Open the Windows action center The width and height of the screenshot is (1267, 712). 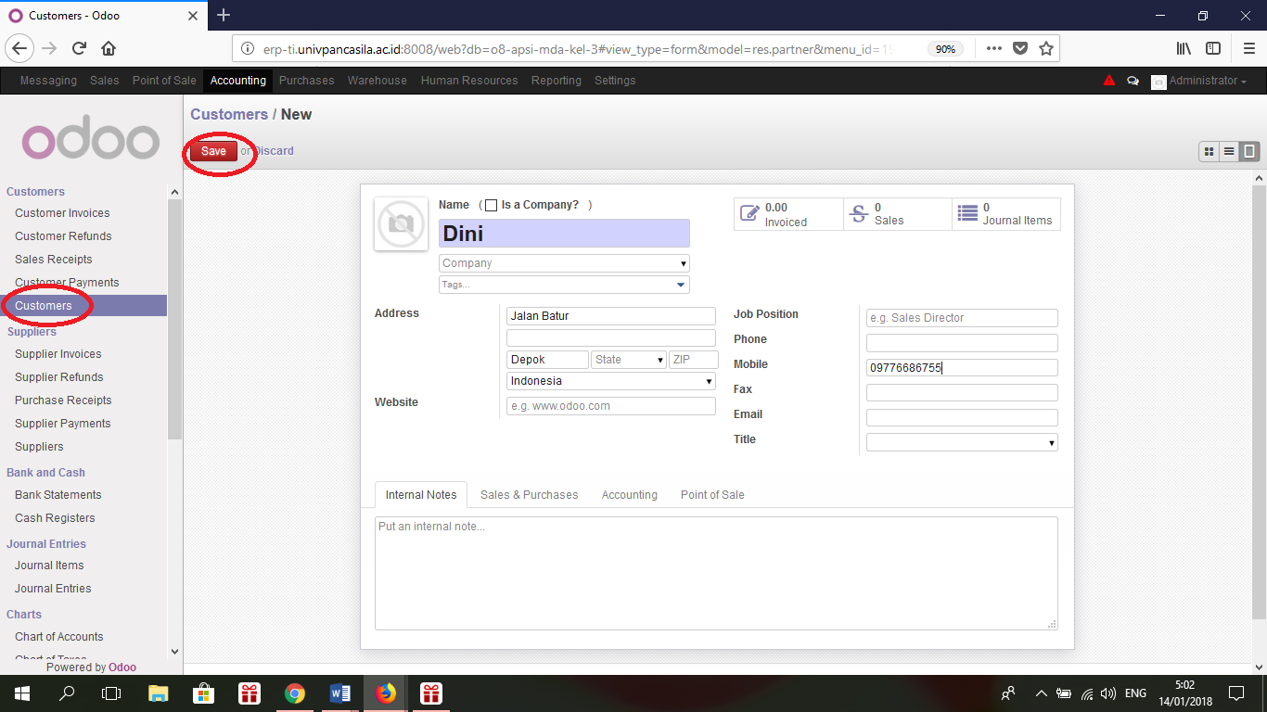coord(1235,693)
